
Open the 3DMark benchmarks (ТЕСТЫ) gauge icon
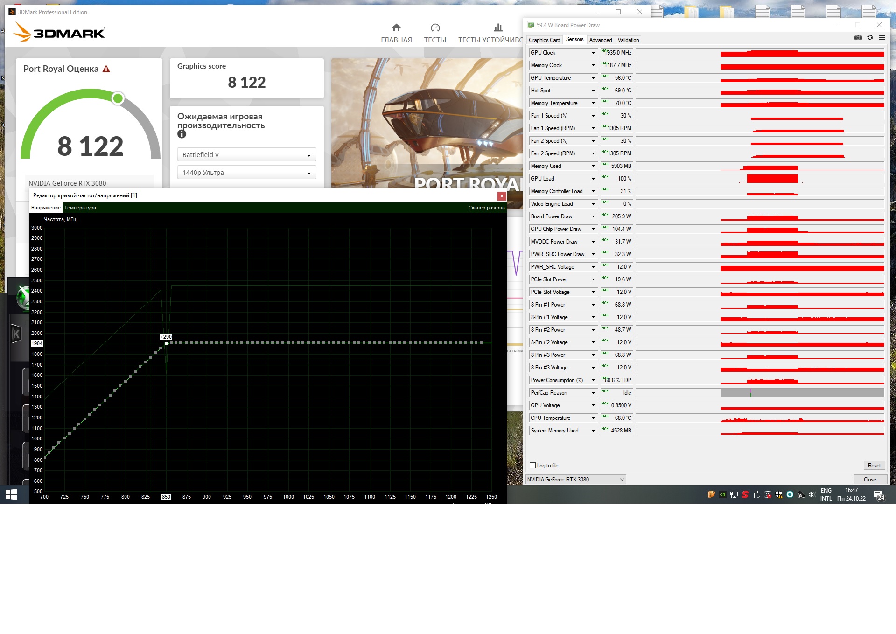click(435, 28)
